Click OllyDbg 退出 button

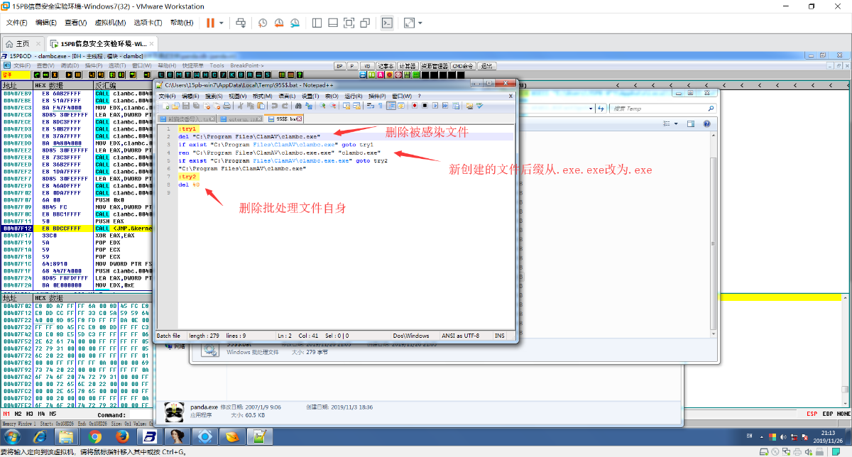point(486,65)
